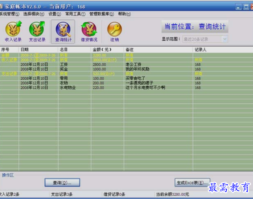
Task: Open the 支出记录 expense records icon
Action: point(37,32)
